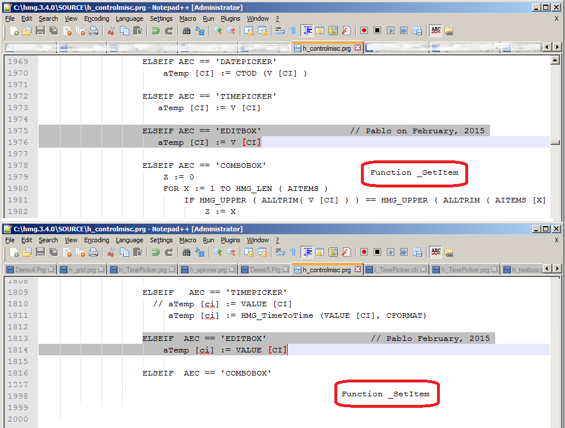
Task: Click the Print icon in the lower window toolbar
Action: [x=93, y=252]
